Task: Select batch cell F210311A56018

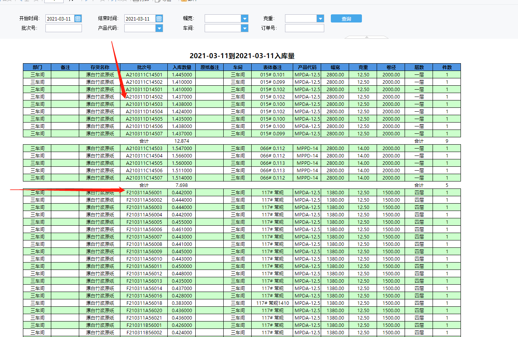Action: pos(144,303)
